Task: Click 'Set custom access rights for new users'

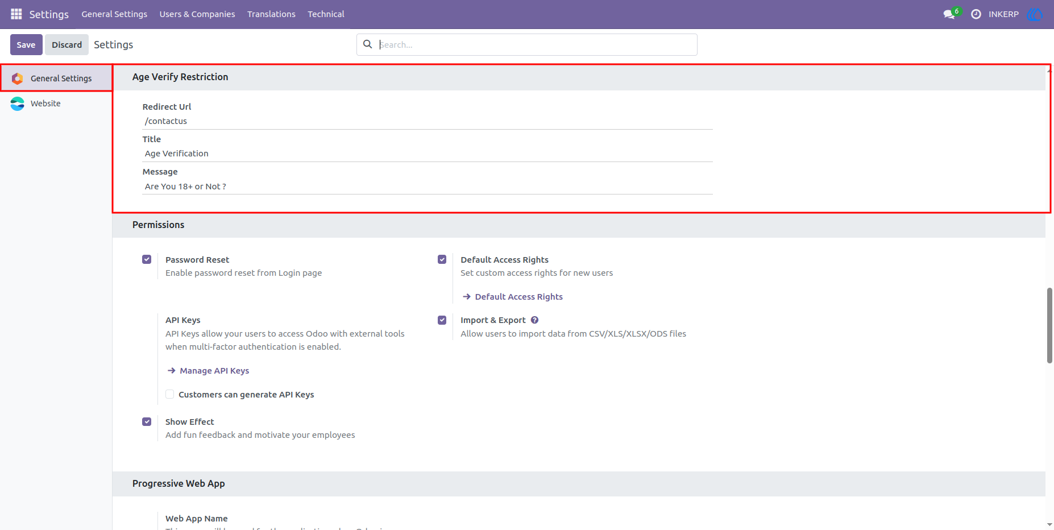Action: click(x=537, y=273)
